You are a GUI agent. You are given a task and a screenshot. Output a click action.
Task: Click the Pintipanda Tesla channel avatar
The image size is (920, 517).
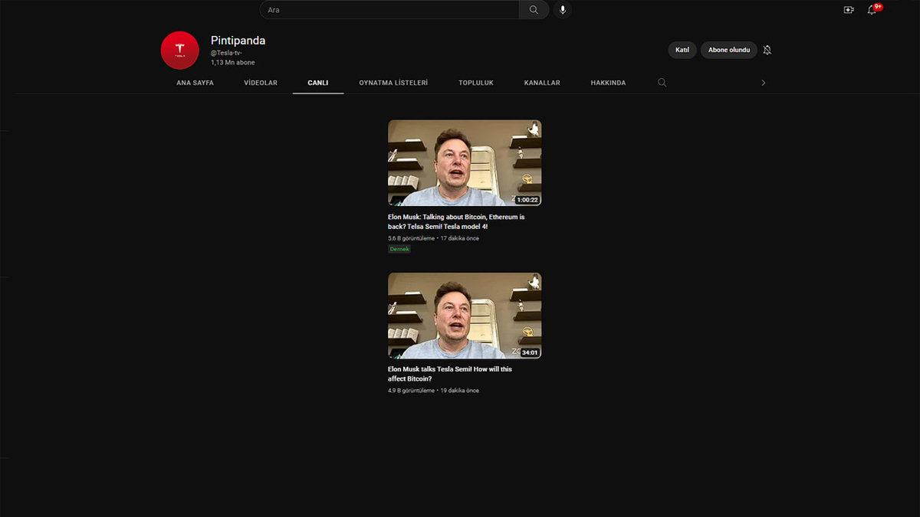tap(179, 50)
